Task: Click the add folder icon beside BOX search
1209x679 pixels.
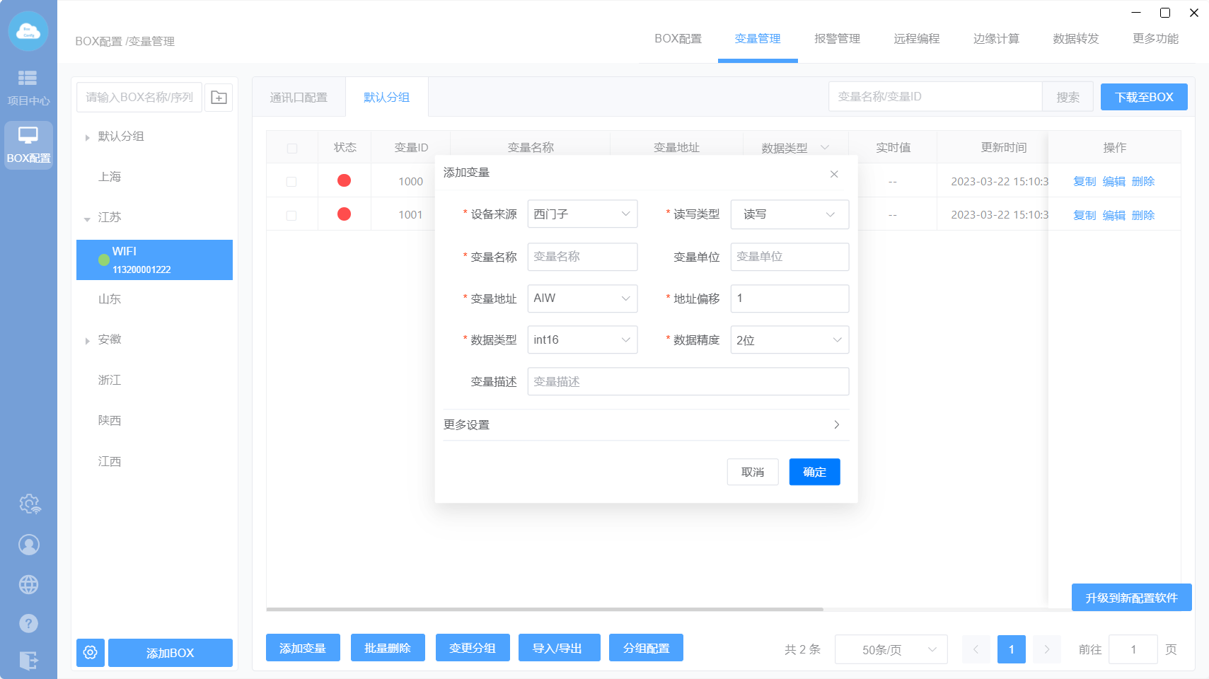Action: 219,98
